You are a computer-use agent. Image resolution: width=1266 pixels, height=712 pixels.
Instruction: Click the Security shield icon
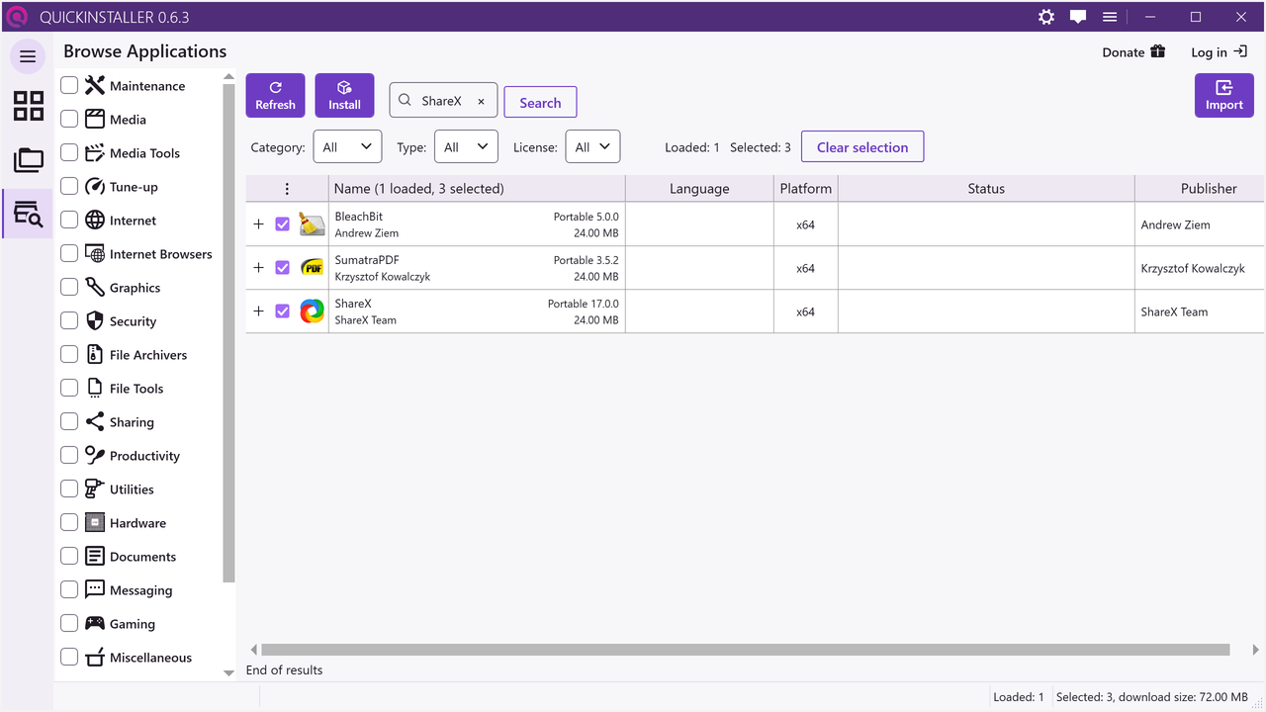pos(95,321)
